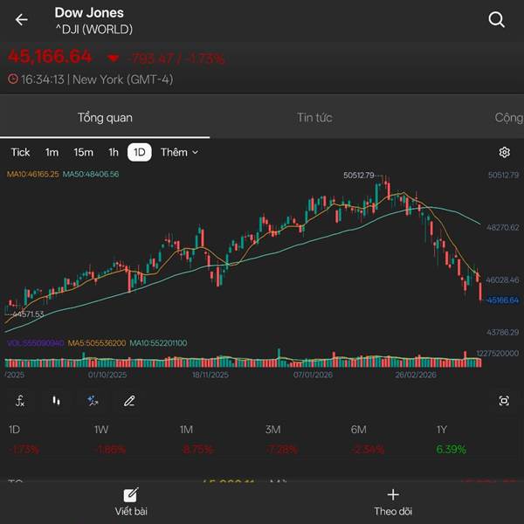The height and width of the screenshot is (524, 524).
Task: Tap the 1227520000 volume axis label
Action: click(497, 353)
